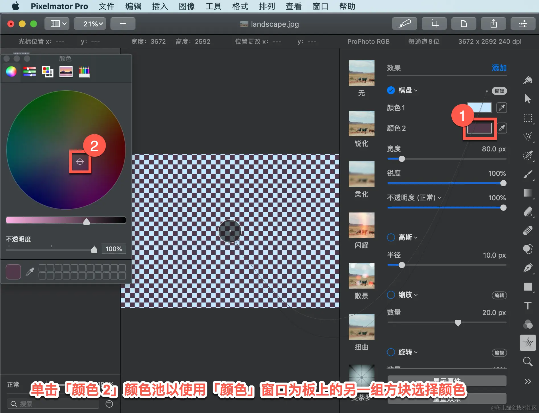Viewport: 539px width, 413px height.
Task: Select the active Effects tool
Action: pos(528,343)
